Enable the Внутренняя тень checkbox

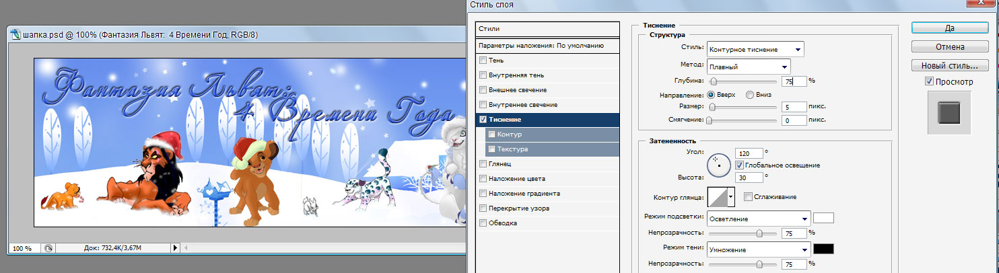pos(483,75)
